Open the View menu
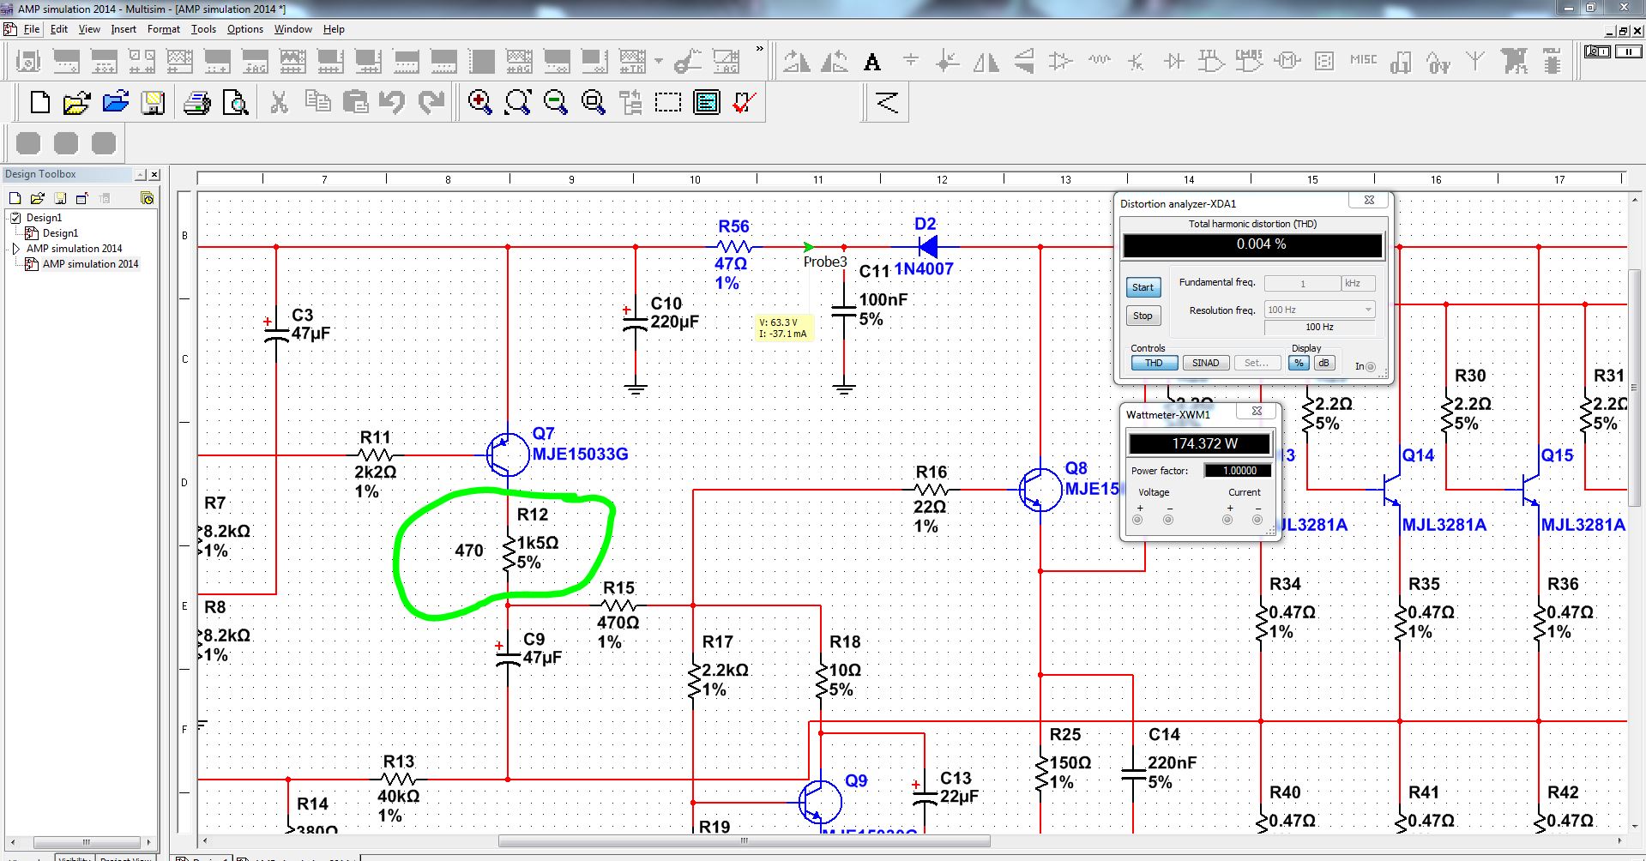This screenshot has width=1646, height=861. tap(89, 29)
